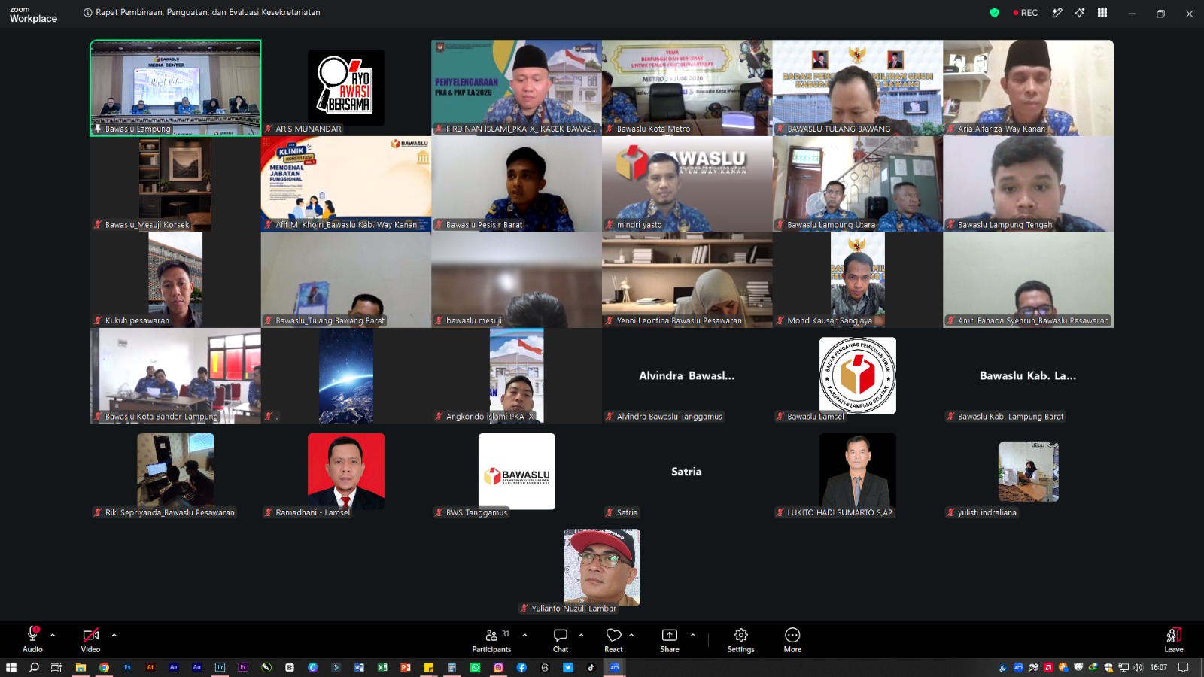The image size is (1204, 677).
Task: Open the AI notes pencil icon
Action: [x=1057, y=13]
